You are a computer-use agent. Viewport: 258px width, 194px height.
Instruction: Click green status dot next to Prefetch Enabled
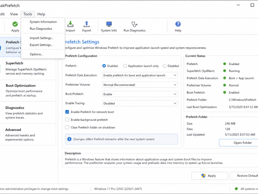[x=224, y=64]
